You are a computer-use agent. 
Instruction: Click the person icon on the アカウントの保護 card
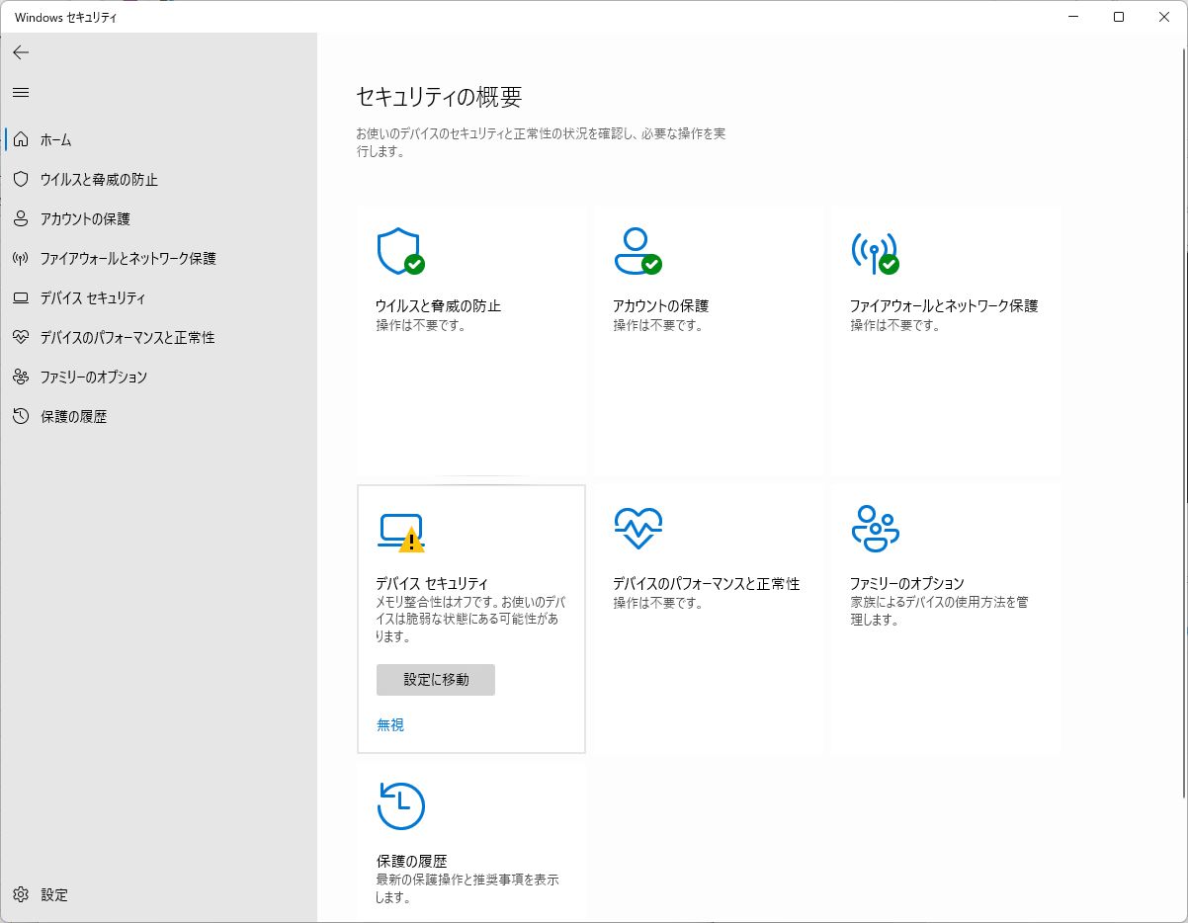(637, 252)
